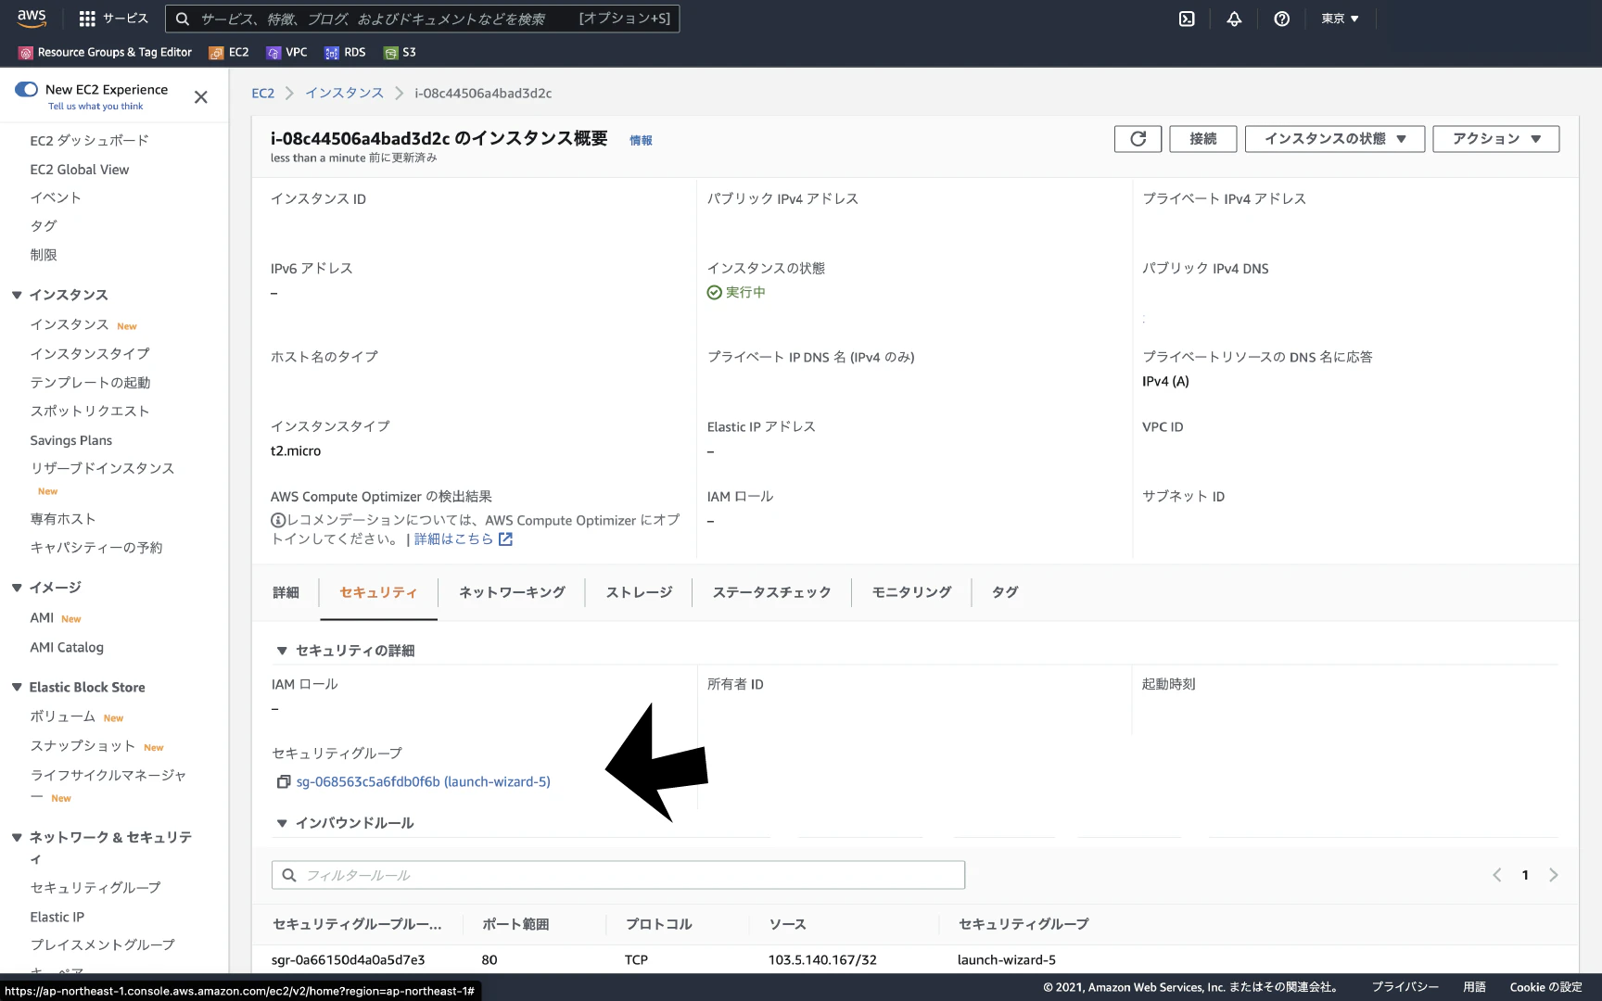Viewport: 1602px width, 1001px height.
Task: Go to previous inbound rules page
Action: pos(1496,875)
